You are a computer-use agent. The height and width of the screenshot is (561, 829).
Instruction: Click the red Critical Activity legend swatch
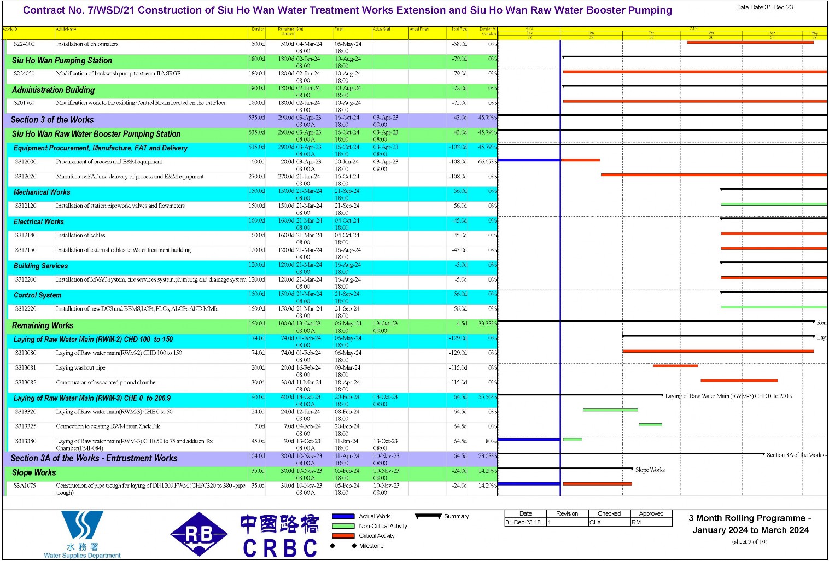(343, 536)
